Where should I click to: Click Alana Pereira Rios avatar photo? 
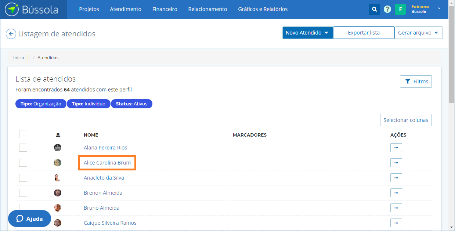tap(58, 148)
